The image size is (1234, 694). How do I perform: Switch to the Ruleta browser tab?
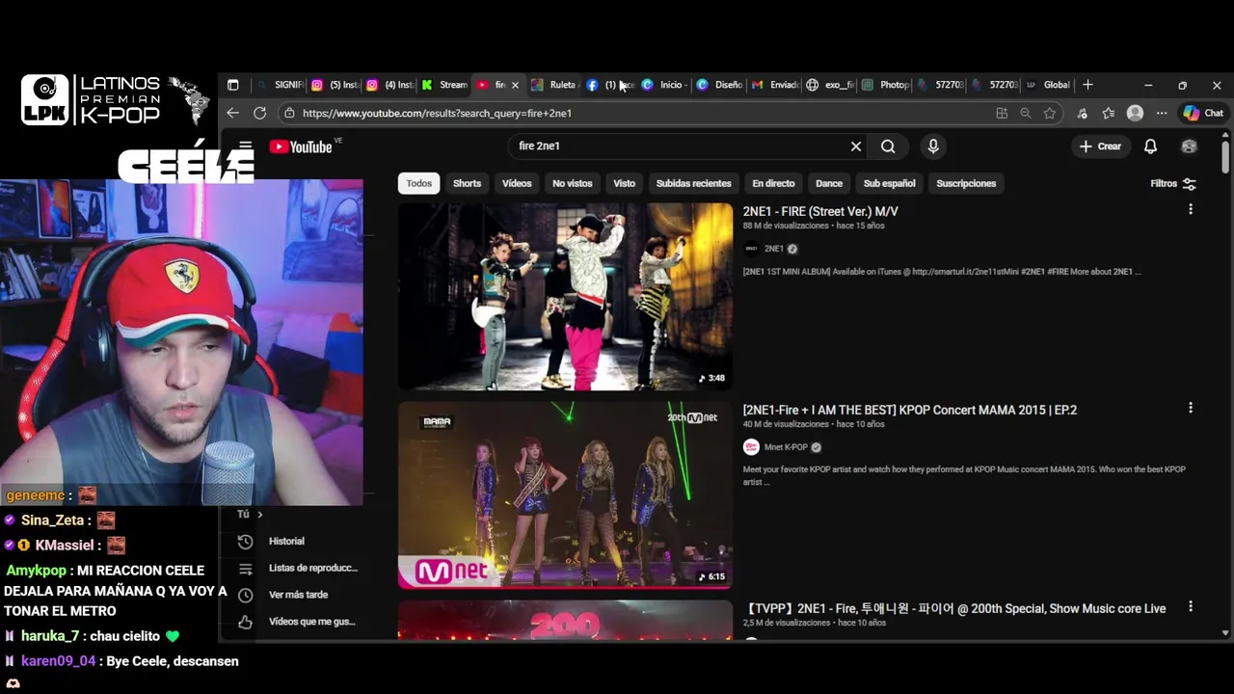coord(553,85)
